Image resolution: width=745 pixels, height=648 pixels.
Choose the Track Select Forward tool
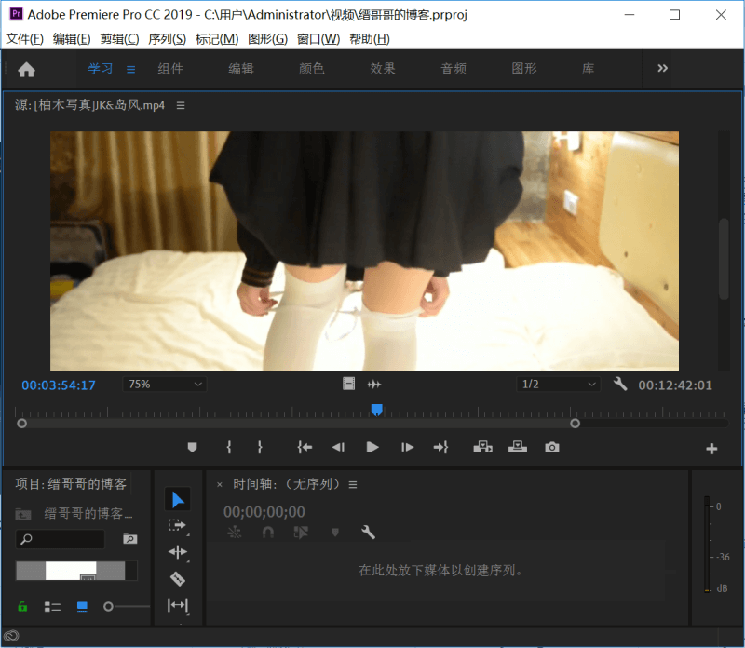(x=178, y=526)
